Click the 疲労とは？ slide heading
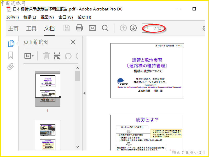The image size is (209, 157). click(147, 120)
